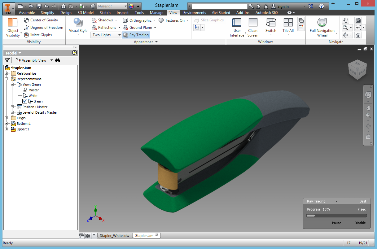The width and height of the screenshot is (377, 249).
Task: Toggle Degrees of Freedom display
Action: [x=43, y=28]
